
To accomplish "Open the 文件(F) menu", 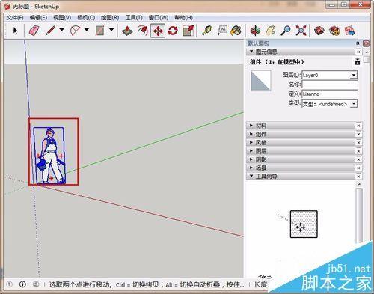I will (15, 18).
